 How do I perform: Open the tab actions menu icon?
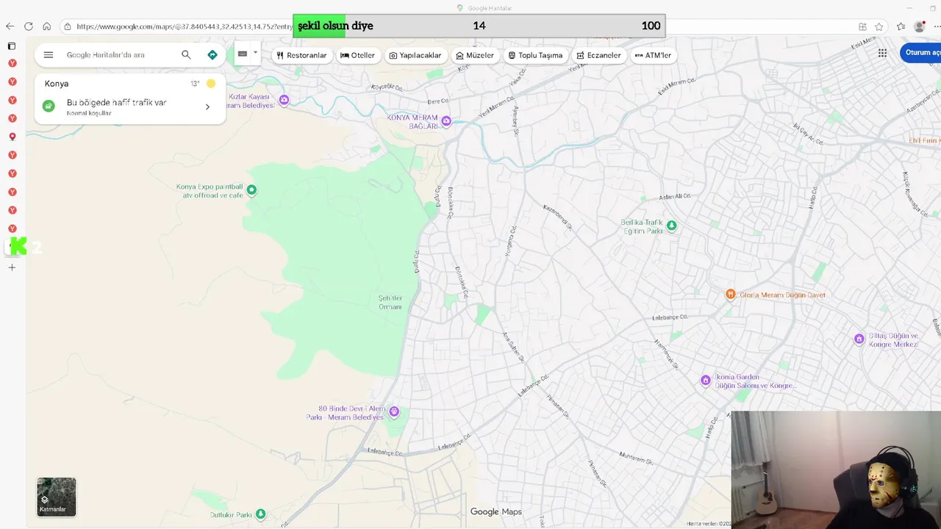11,46
